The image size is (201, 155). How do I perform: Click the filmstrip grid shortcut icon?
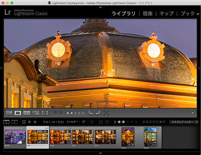click(x=24, y=122)
